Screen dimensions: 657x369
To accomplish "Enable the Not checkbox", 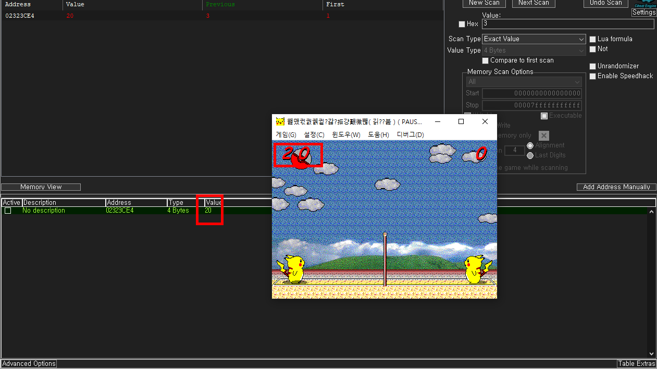I will [593, 49].
